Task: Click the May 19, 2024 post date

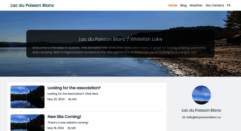Action: pos(56,128)
